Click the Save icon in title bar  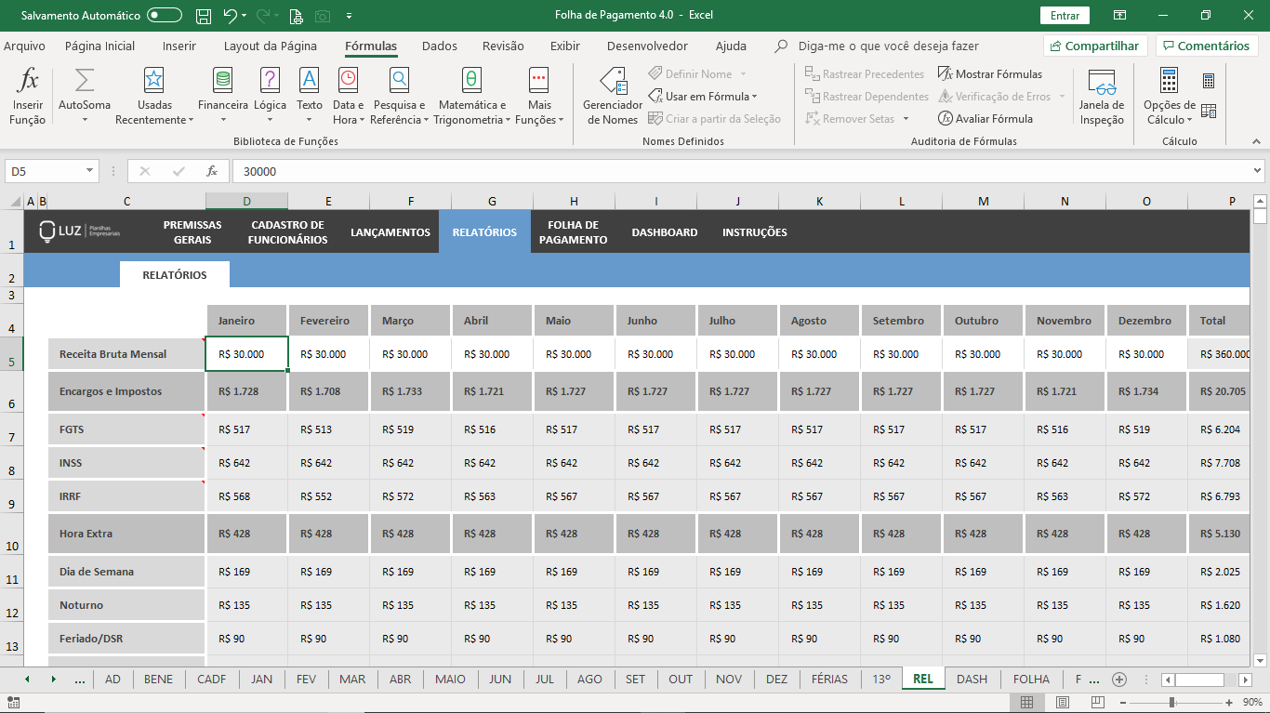(x=204, y=16)
